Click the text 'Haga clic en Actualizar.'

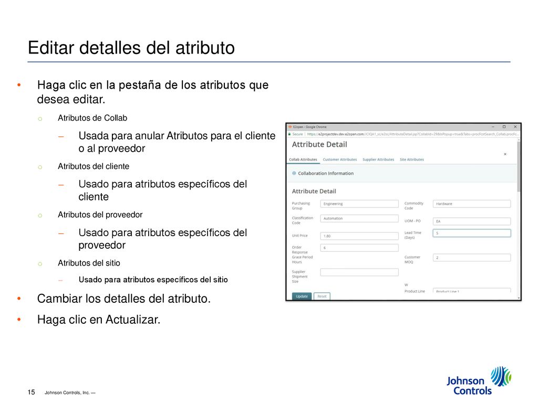coord(99,320)
